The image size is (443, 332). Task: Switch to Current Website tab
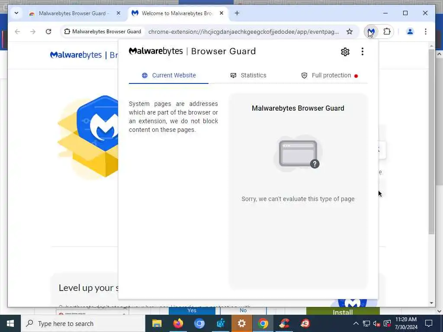point(169,75)
